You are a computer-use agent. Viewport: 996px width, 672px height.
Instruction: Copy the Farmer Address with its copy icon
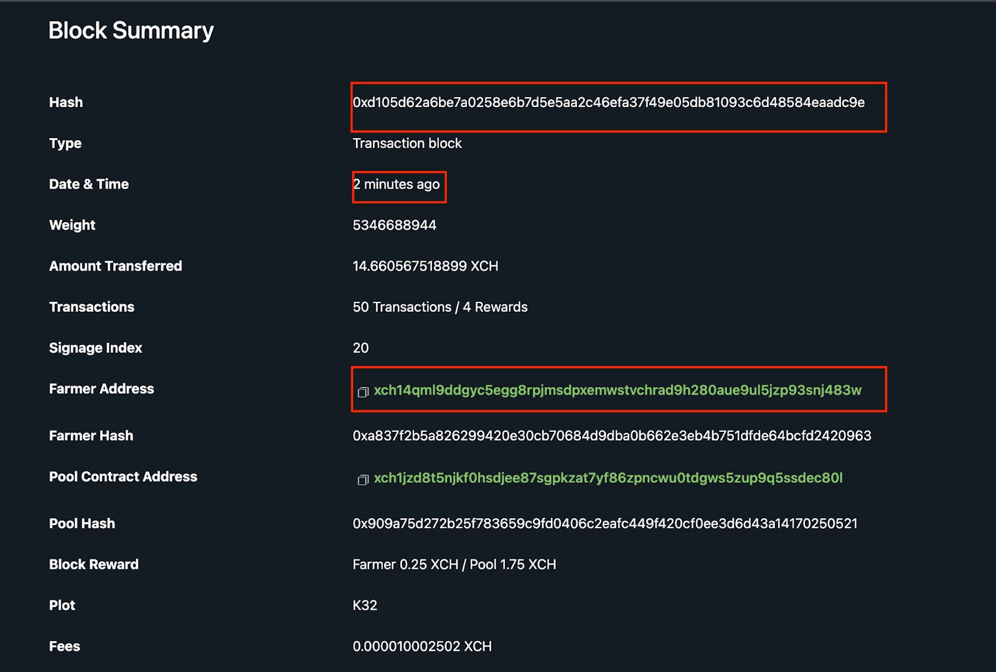[x=363, y=392]
